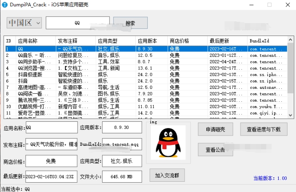Select the 腾讯视频 row
Screen dimensions: 296x192
click(x=146, y=100)
